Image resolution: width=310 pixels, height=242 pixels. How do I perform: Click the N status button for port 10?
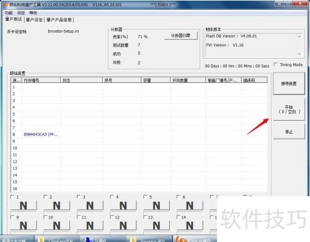[x=57, y=225]
